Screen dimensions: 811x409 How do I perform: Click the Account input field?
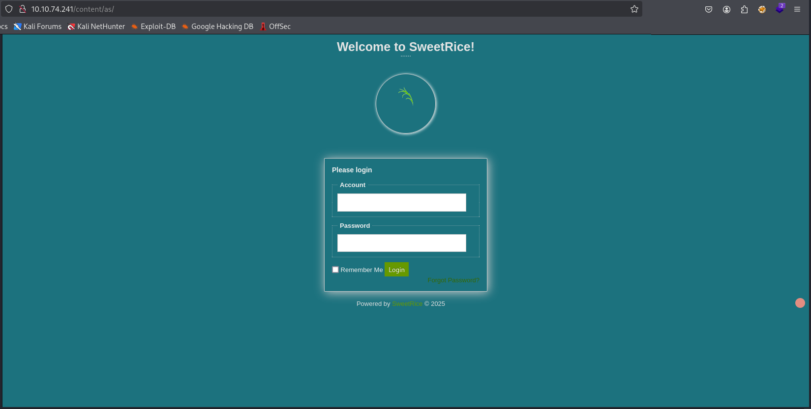(x=401, y=202)
